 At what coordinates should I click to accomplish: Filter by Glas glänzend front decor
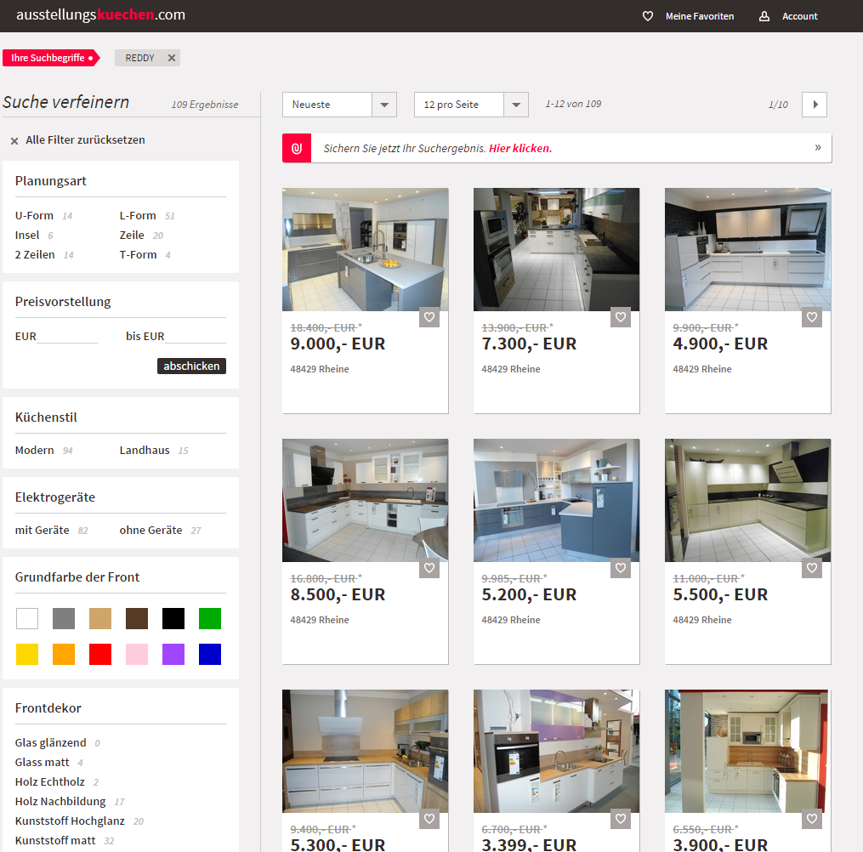(x=51, y=743)
